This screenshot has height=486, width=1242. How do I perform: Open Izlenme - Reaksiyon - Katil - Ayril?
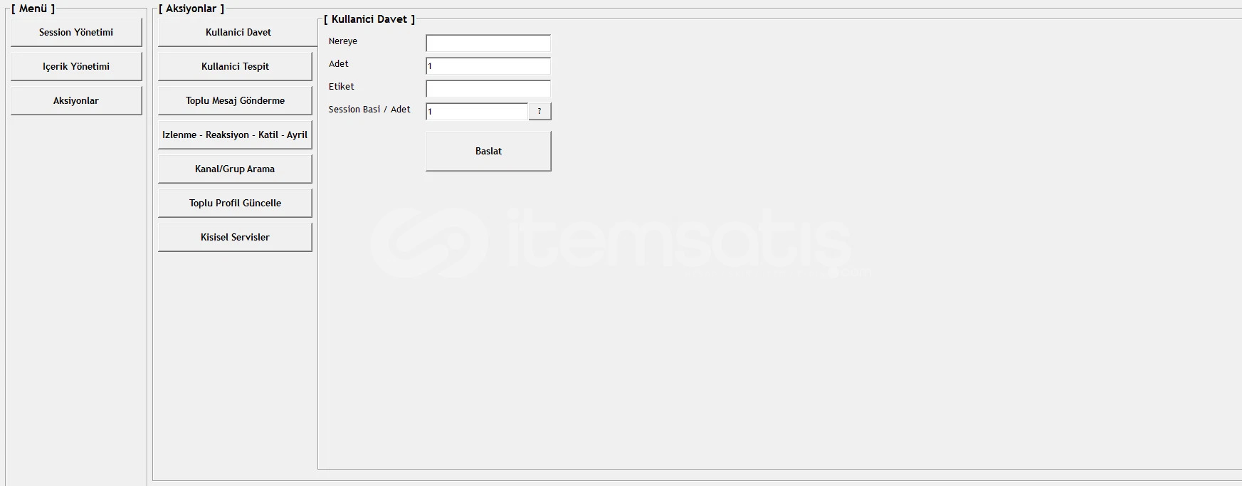tap(235, 134)
